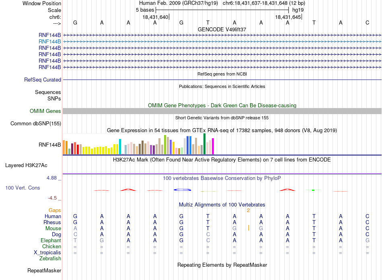382x280 pixels.
Task: Click the cyan bar in RNF144B expression chart
Action: coord(120,147)
